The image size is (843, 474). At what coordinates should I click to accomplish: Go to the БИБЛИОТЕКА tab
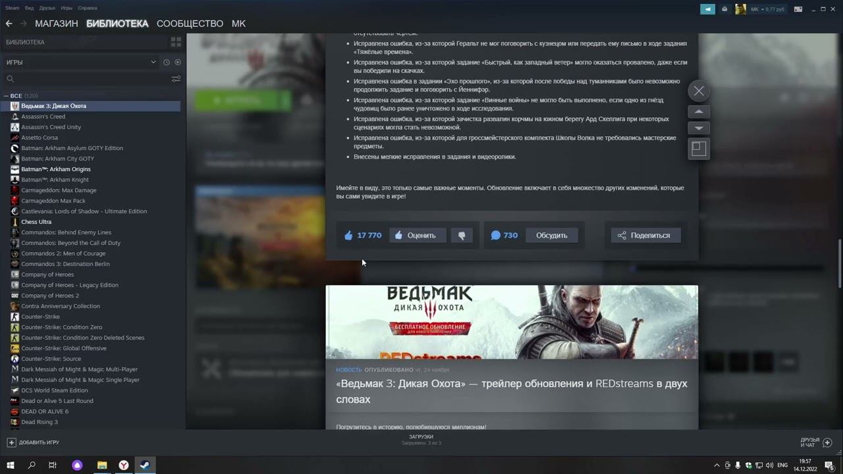tap(117, 23)
